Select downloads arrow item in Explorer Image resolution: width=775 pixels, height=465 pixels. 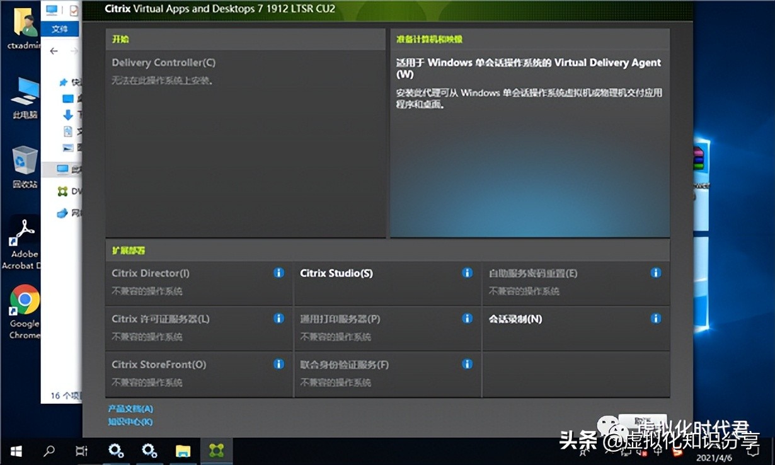(68, 115)
